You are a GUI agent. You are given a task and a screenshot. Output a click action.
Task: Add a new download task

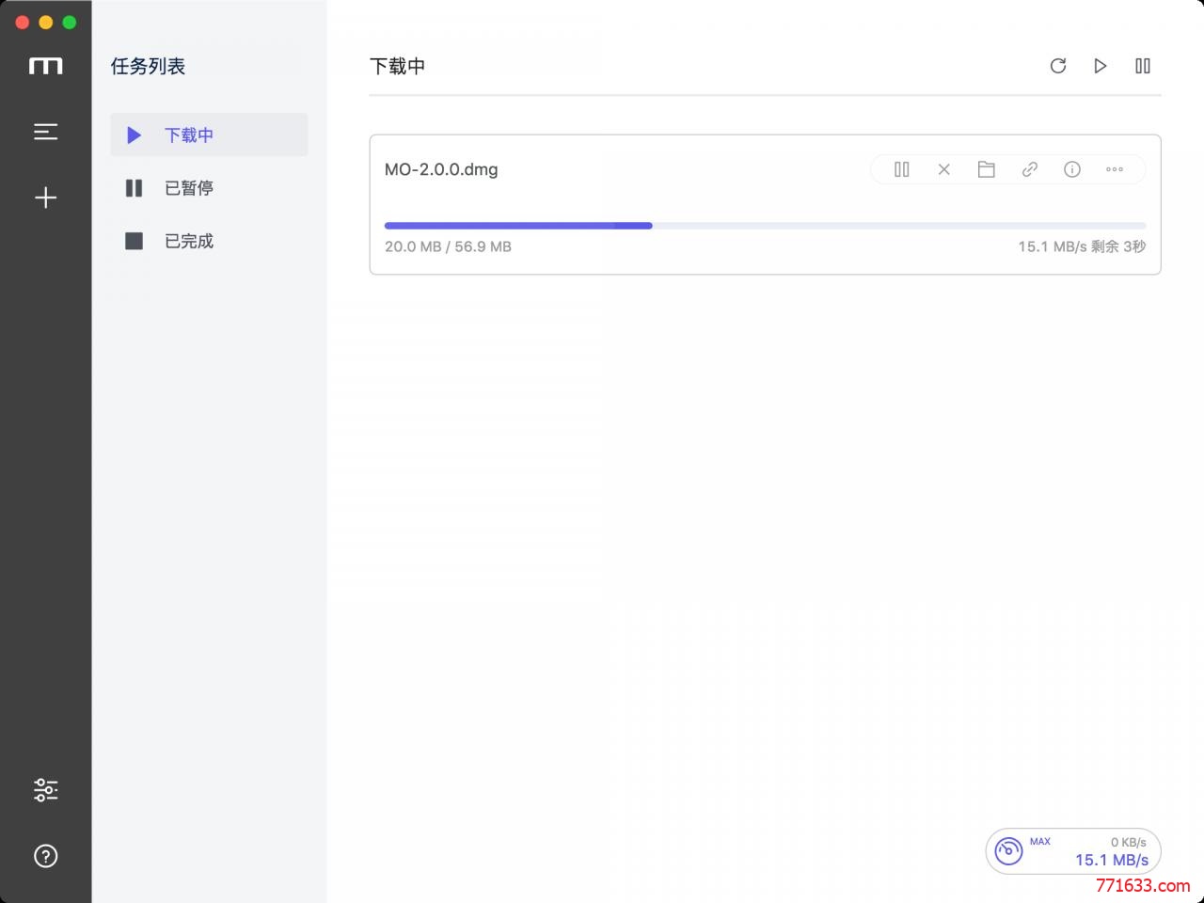pos(45,198)
